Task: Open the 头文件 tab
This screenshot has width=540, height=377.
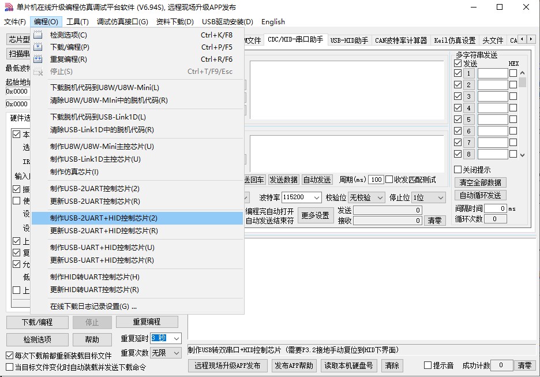Action: [493, 40]
